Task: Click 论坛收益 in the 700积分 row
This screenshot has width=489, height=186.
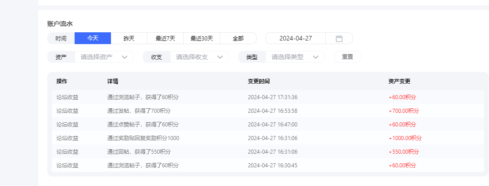Action: point(67,111)
